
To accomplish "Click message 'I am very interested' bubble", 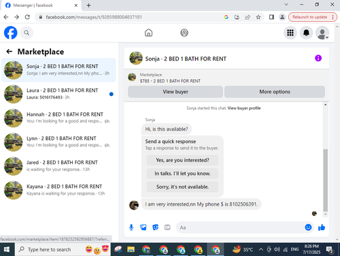I will click(201, 204).
